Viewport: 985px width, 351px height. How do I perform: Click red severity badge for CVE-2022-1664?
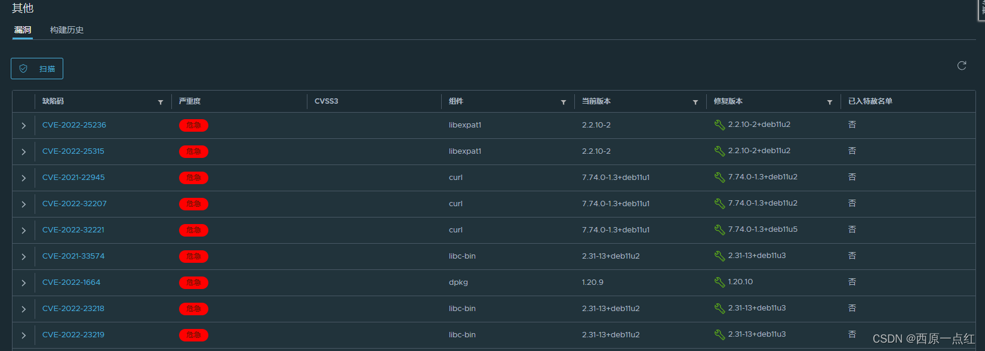pos(193,282)
